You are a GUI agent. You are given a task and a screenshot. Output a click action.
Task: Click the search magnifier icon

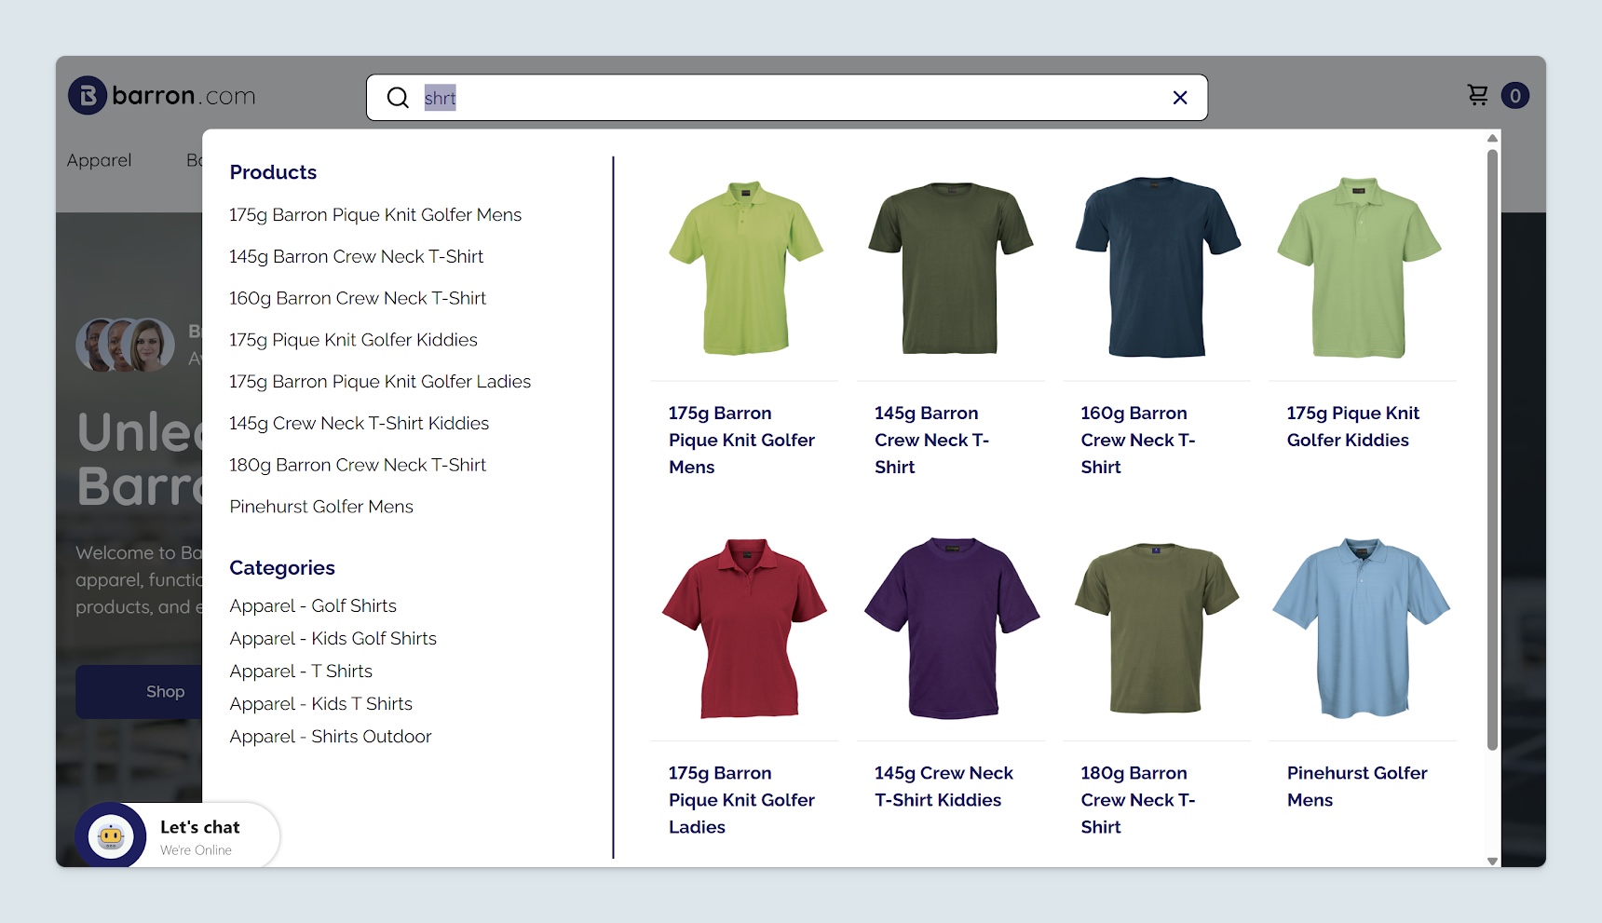click(398, 98)
